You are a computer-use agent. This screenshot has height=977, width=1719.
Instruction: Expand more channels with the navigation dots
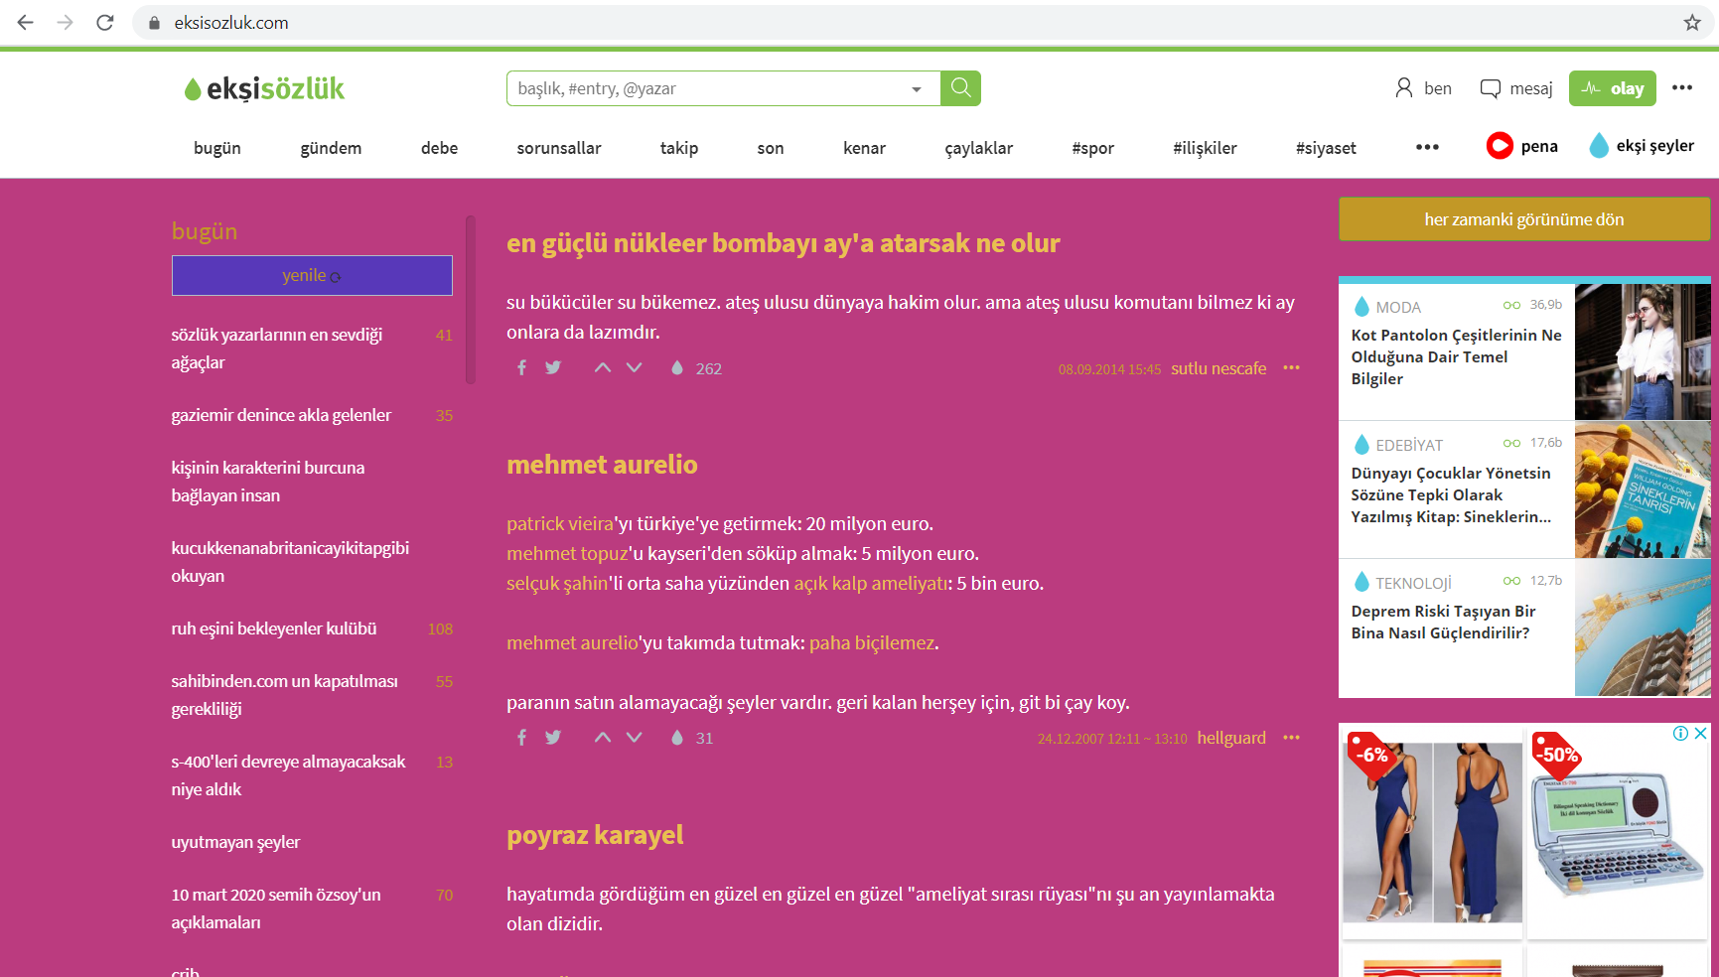point(1427,147)
